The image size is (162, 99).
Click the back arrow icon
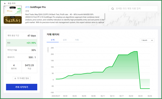click(5, 4)
